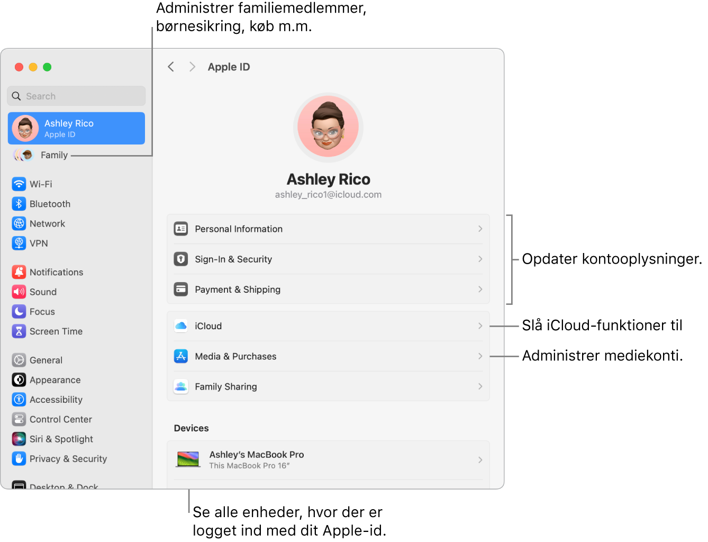This screenshot has height=542, width=708.
Task: Click ashley_rico1@icloud.com email text
Action: pos(328,195)
